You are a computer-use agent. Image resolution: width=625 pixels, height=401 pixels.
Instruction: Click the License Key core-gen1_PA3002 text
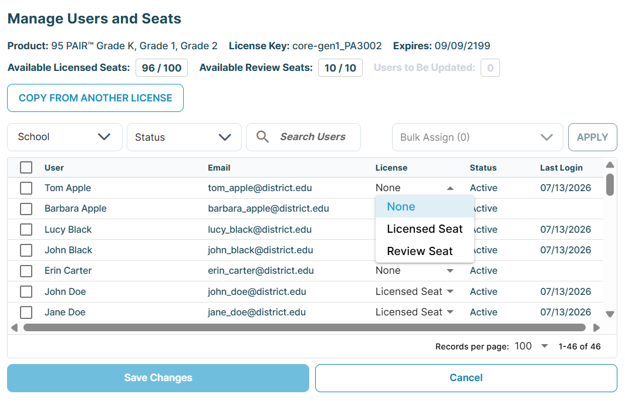pyautogui.click(x=337, y=46)
